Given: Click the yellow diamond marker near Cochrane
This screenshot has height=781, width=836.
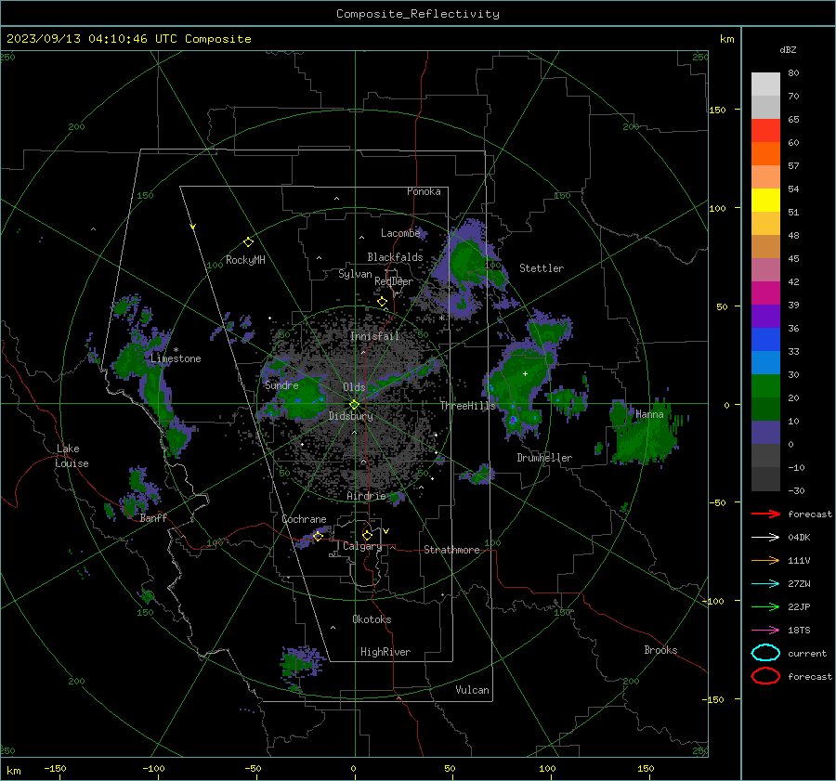Looking at the screenshot, I should (318, 536).
